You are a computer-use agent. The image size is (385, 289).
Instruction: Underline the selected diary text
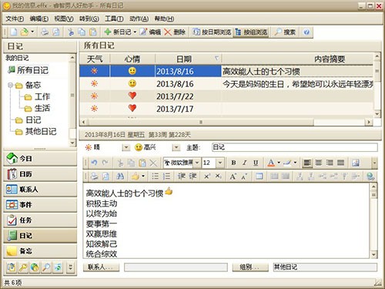pos(256,163)
